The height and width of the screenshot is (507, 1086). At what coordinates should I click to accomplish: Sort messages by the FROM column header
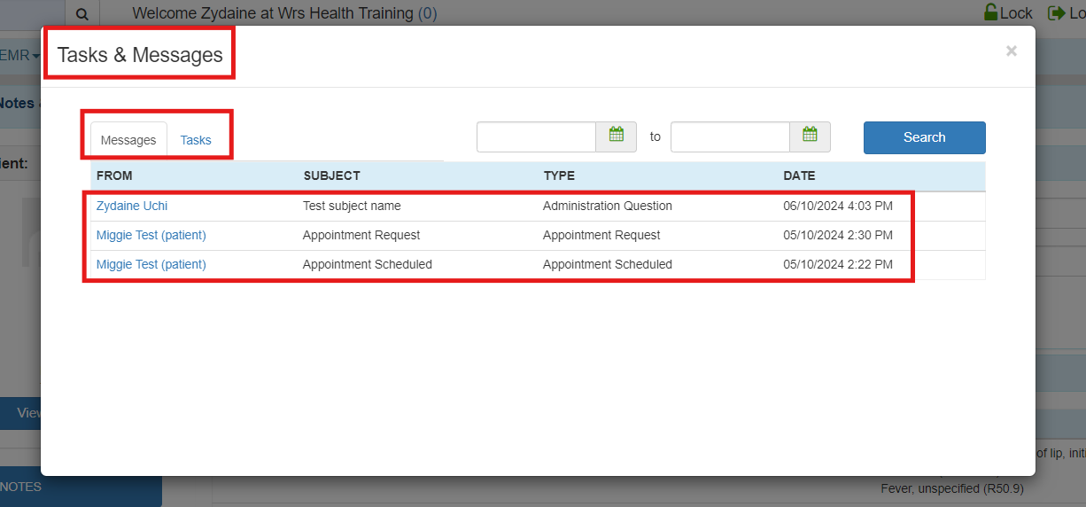click(x=114, y=175)
